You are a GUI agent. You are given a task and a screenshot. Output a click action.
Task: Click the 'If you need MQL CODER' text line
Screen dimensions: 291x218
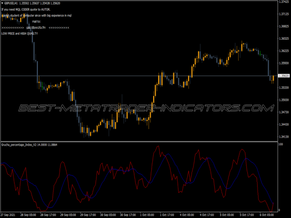click(x=26, y=10)
